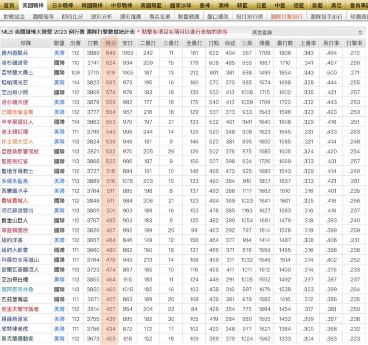This screenshot has width=368, height=345.
Task: Sort the table by 殘壘 column
Action: 265,43
